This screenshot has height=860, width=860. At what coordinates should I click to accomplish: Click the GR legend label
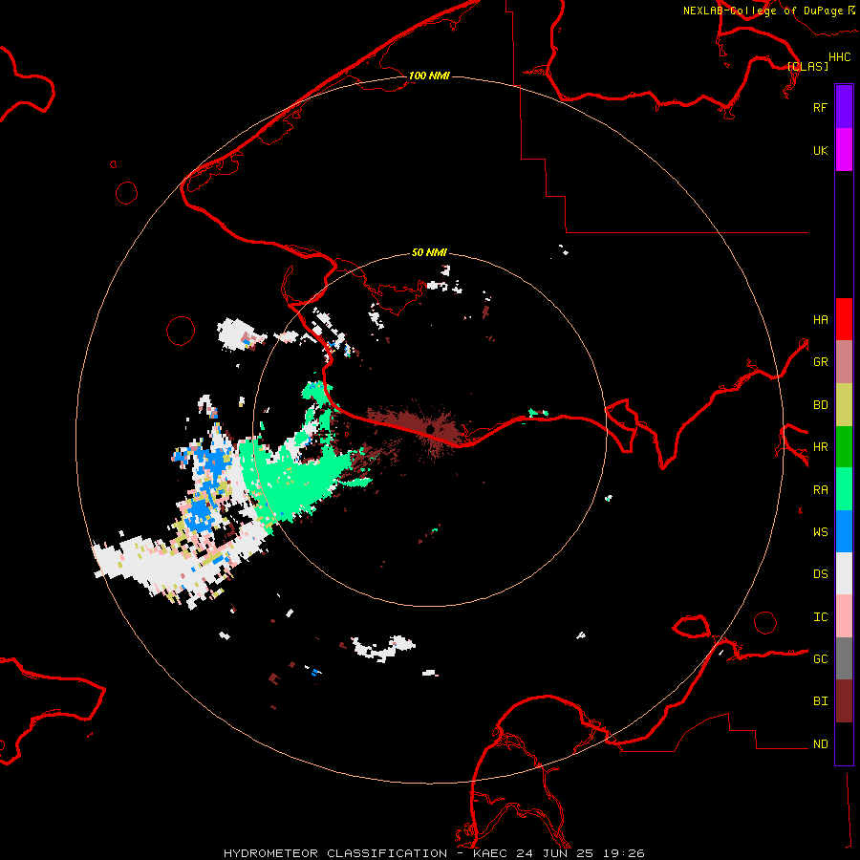pos(820,362)
